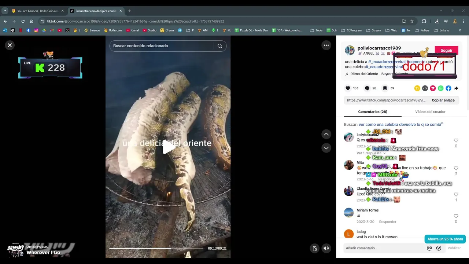Open Chrome three-dot menu

(x=464, y=21)
